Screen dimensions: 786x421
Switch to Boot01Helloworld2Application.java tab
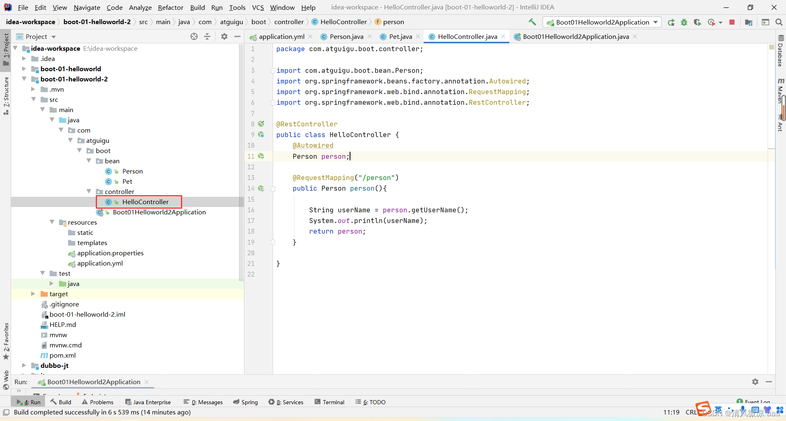tap(576, 36)
